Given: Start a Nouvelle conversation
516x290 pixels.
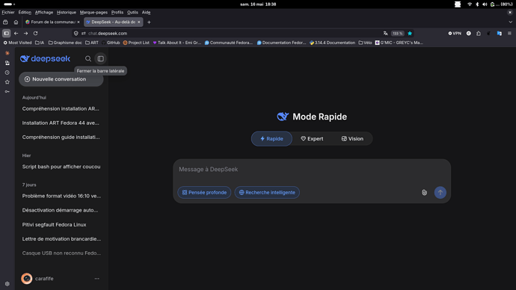Looking at the screenshot, I should coord(61,79).
